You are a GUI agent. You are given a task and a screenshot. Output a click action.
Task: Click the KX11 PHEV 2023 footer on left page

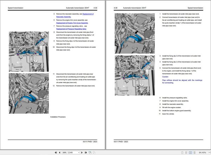pos(90,142)
